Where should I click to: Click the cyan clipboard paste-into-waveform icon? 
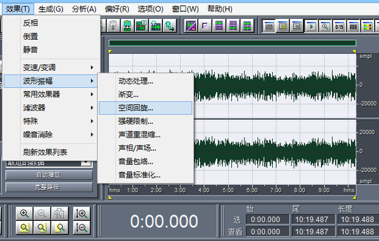(127, 26)
